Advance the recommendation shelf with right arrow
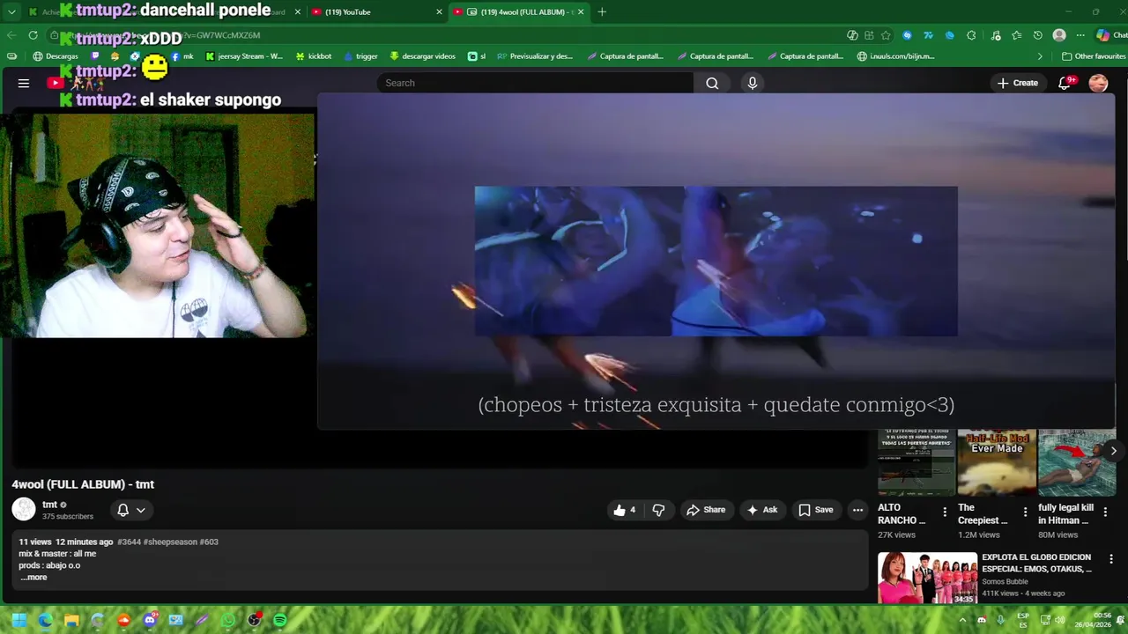Screen dimensions: 1128x634 point(1114,451)
